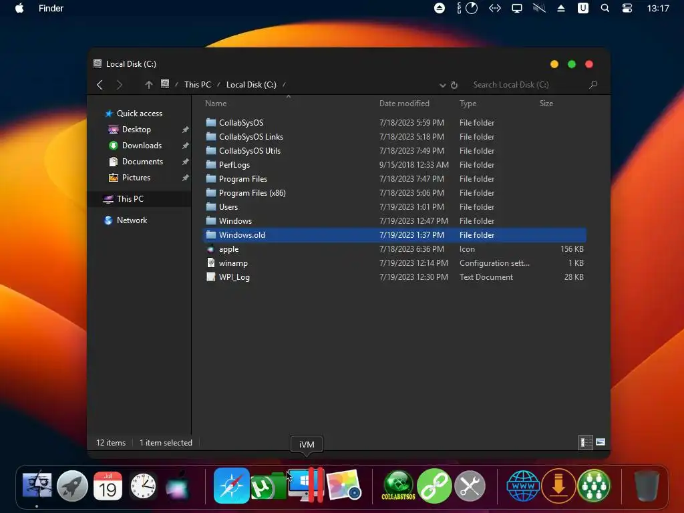The height and width of the screenshot is (513, 684).
Task: Open the Siri-style apple orb dock icon
Action: pos(178,486)
